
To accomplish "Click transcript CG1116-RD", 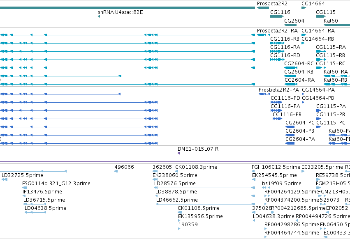I will (x=277, y=60).
